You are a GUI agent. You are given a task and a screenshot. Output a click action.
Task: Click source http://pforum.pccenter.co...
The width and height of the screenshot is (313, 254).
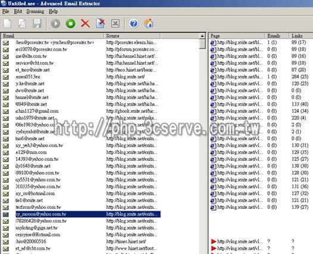pos(132,49)
